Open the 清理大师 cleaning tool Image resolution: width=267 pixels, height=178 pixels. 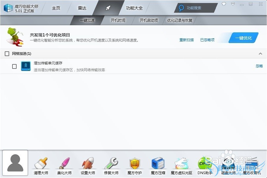click(x=41, y=166)
